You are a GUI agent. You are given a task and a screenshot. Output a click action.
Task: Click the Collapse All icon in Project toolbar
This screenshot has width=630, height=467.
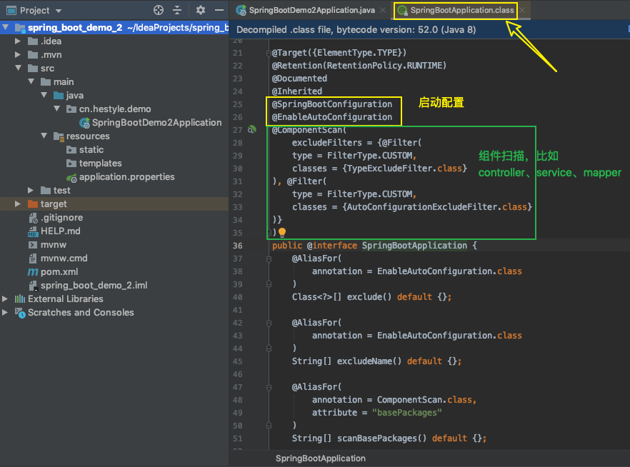pyautogui.click(x=176, y=11)
